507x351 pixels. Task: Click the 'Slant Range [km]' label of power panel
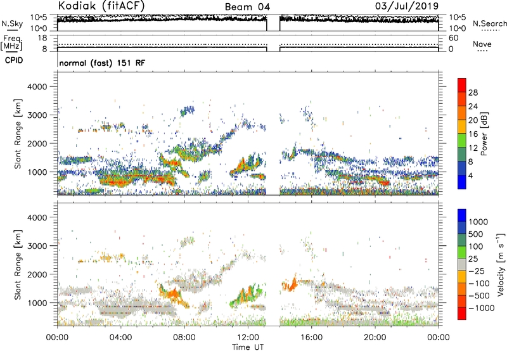click(18, 134)
